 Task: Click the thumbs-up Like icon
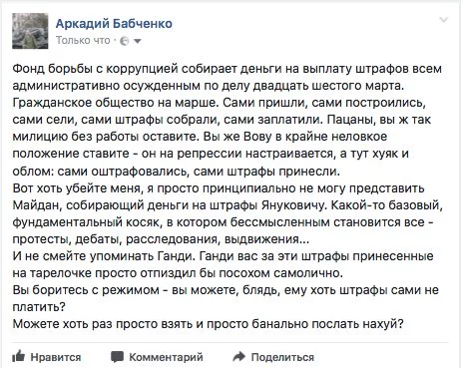click(18, 356)
